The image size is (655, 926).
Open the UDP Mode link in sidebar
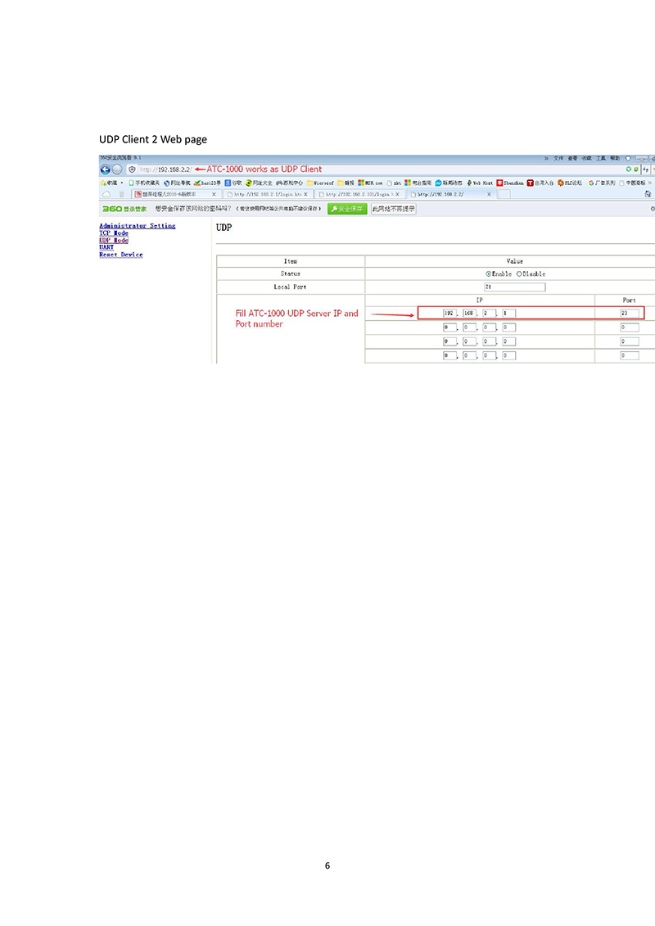pos(114,241)
